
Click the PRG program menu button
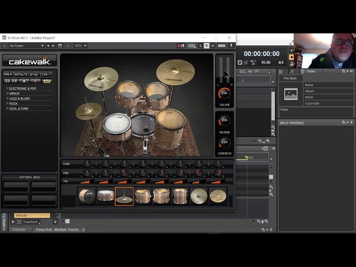click(8, 75)
